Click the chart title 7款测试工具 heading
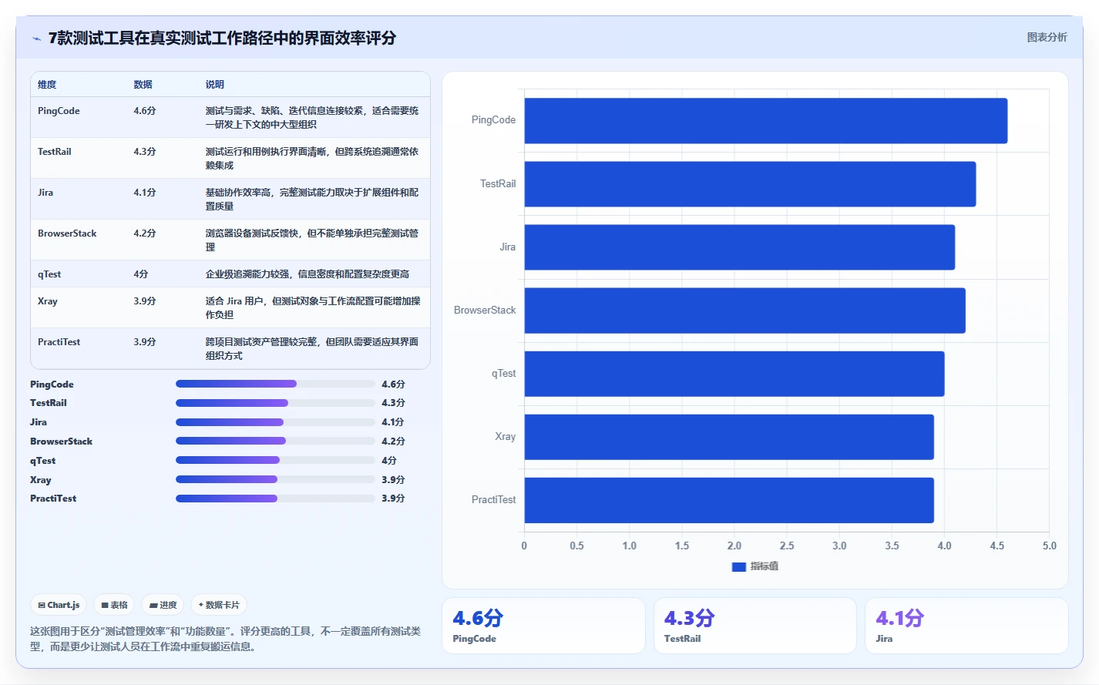Screen dimensions: 1099x685 [x=222, y=38]
